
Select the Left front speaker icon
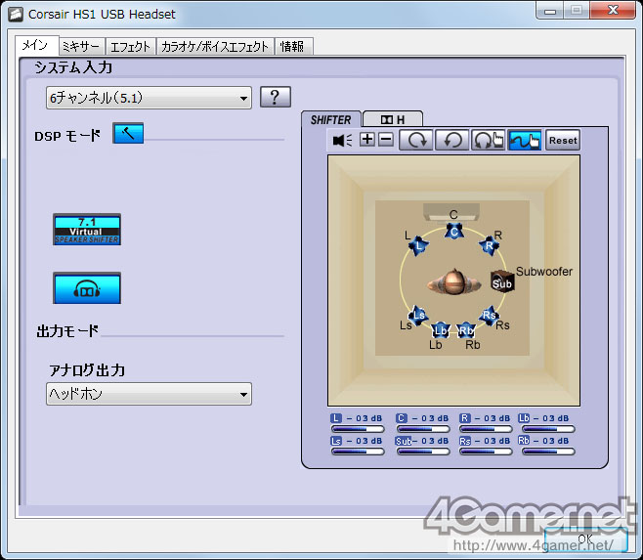(418, 246)
